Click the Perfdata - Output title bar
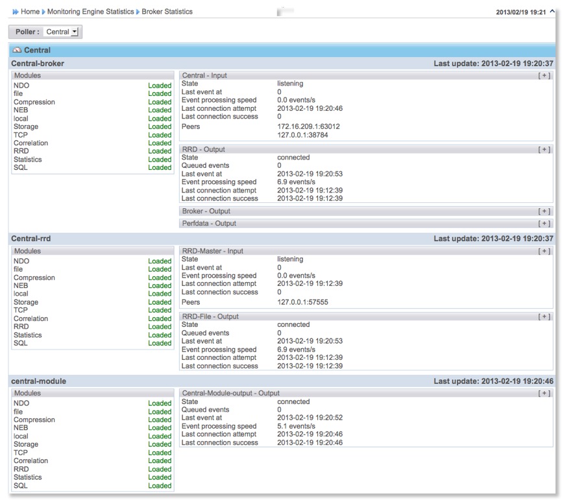The image size is (562, 500). [x=209, y=223]
